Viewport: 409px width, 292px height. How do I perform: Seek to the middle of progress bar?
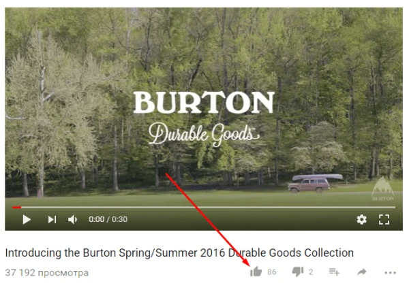click(204, 208)
